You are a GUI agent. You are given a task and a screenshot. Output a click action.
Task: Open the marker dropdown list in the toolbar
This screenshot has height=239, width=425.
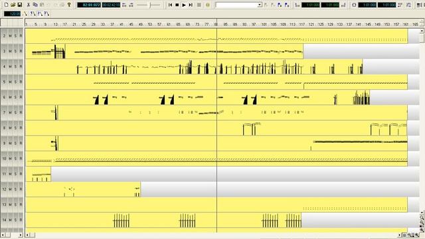point(260,5)
